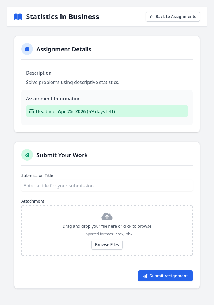Select the Statistics in Business course title

point(62,17)
